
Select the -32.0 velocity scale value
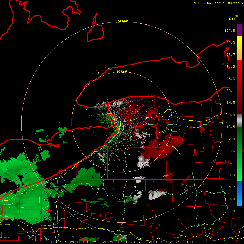point(230,139)
